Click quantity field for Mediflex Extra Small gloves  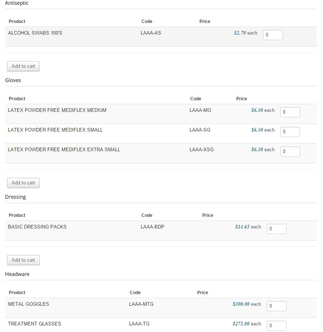290,152
